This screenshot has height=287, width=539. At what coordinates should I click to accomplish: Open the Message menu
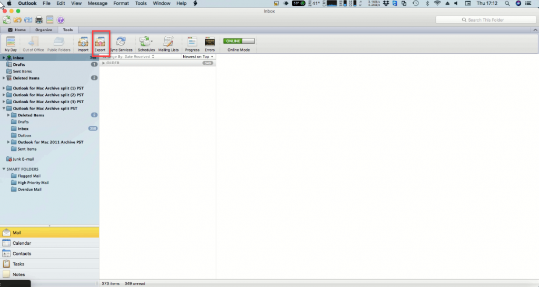click(x=97, y=4)
